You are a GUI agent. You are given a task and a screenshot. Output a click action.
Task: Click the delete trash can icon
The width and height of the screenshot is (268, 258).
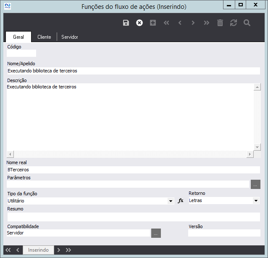click(220, 23)
